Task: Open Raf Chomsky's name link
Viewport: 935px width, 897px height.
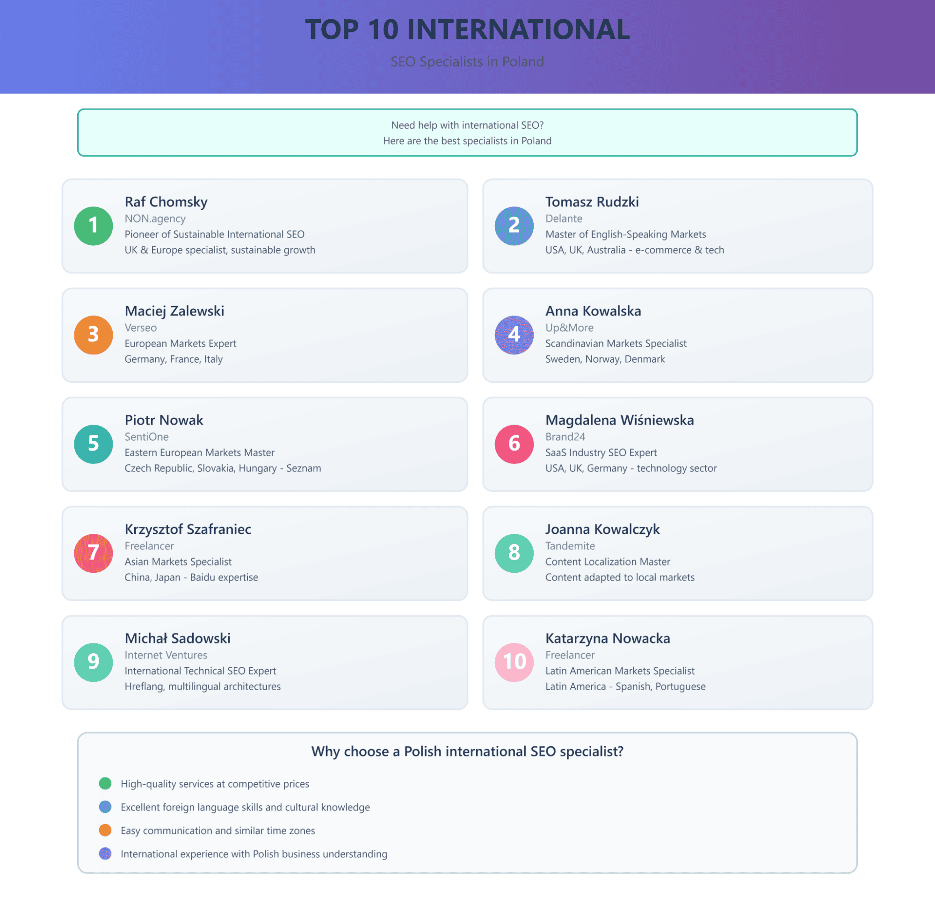Action: (166, 202)
